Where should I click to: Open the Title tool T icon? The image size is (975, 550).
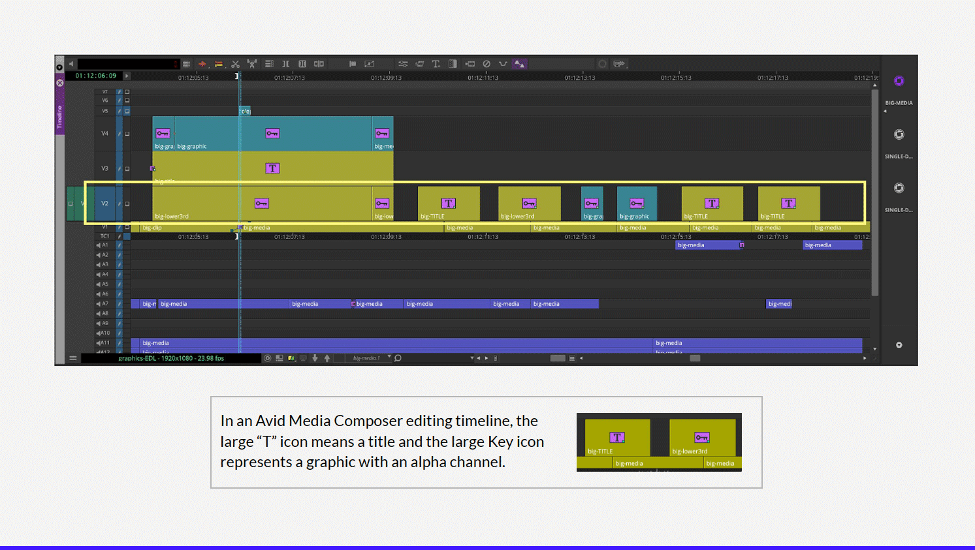click(x=436, y=64)
